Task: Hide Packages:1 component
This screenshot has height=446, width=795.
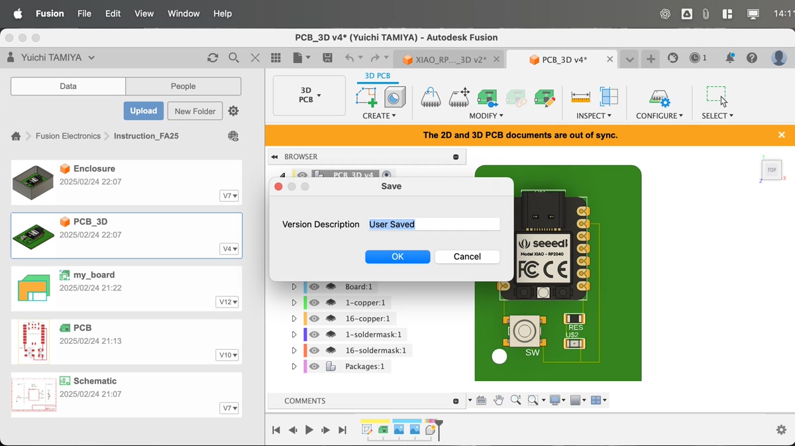Action: [x=314, y=366]
